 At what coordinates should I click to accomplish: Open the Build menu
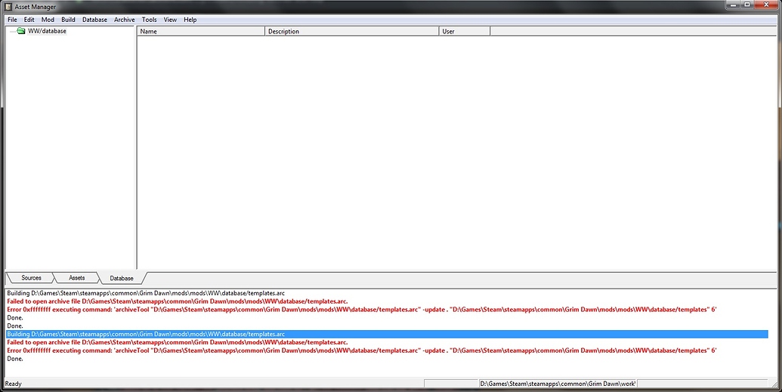coord(68,20)
